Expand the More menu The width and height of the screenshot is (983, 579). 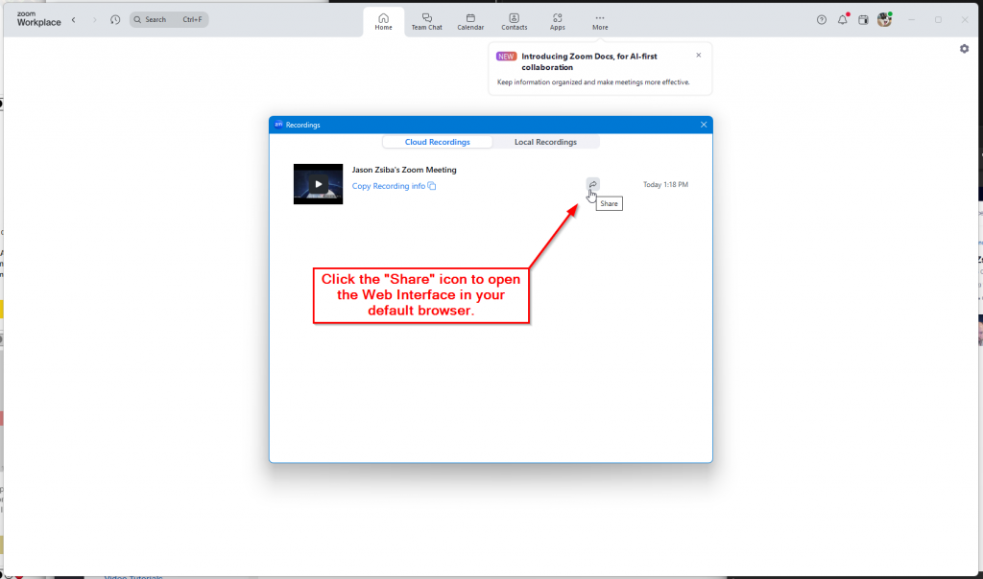click(600, 20)
